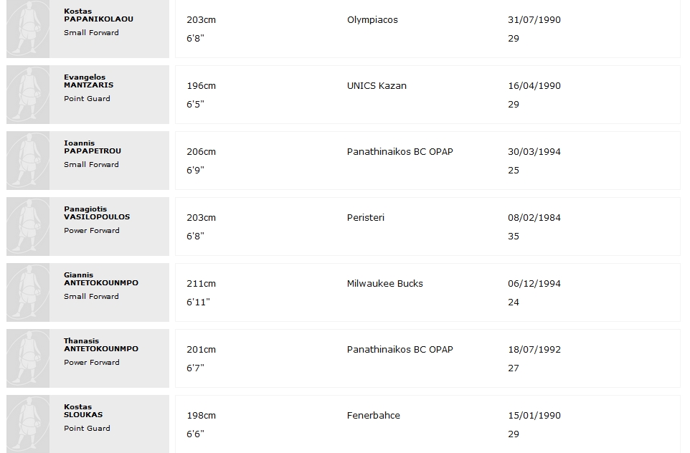Click Panagiotis Vasilopoulos' player silhouette icon

pos(28,226)
